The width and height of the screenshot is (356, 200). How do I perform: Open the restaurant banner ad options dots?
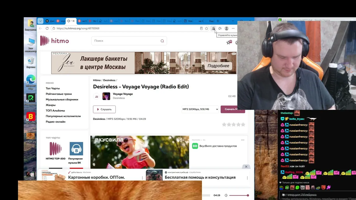click(234, 54)
